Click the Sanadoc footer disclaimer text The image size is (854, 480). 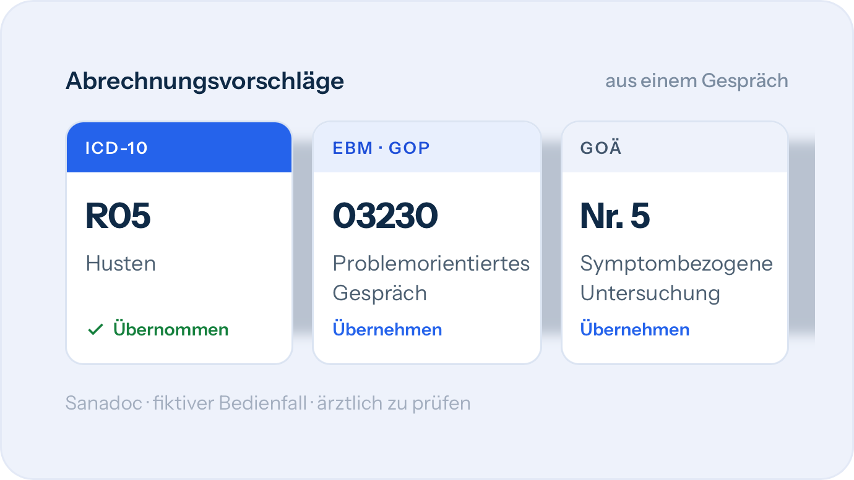coord(268,403)
